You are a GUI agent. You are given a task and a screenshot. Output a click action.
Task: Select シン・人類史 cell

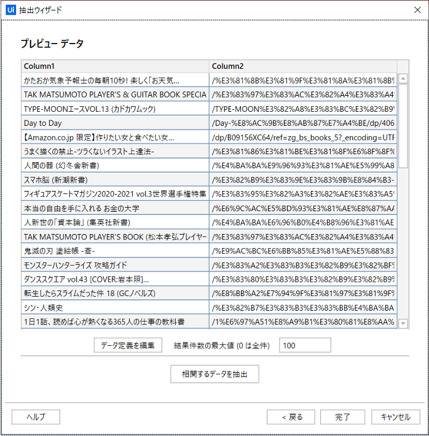tap(115, 308)
